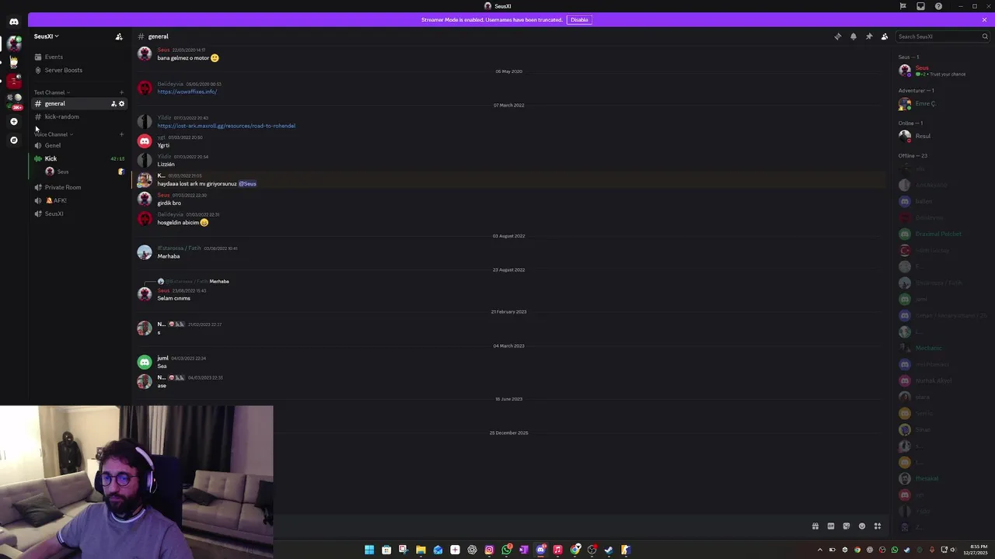The width and height of the screenshot is (995, 559).
Task: Show pinned messages pin icon
Action: point(869,36)
